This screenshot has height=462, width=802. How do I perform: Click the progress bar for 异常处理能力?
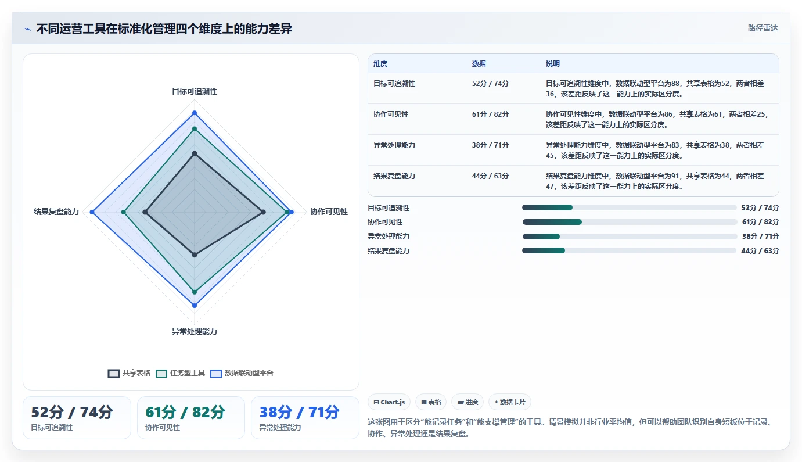(x=629, y=237)
